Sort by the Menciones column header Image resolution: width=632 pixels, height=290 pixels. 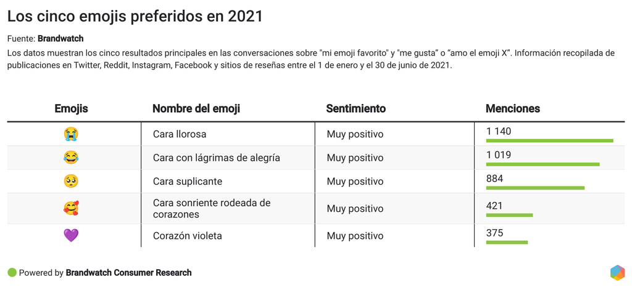[x=512, y=109]
